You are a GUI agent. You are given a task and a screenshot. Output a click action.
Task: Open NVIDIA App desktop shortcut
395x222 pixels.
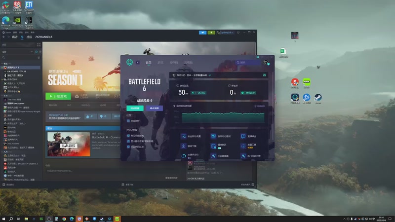click(17, 21)
